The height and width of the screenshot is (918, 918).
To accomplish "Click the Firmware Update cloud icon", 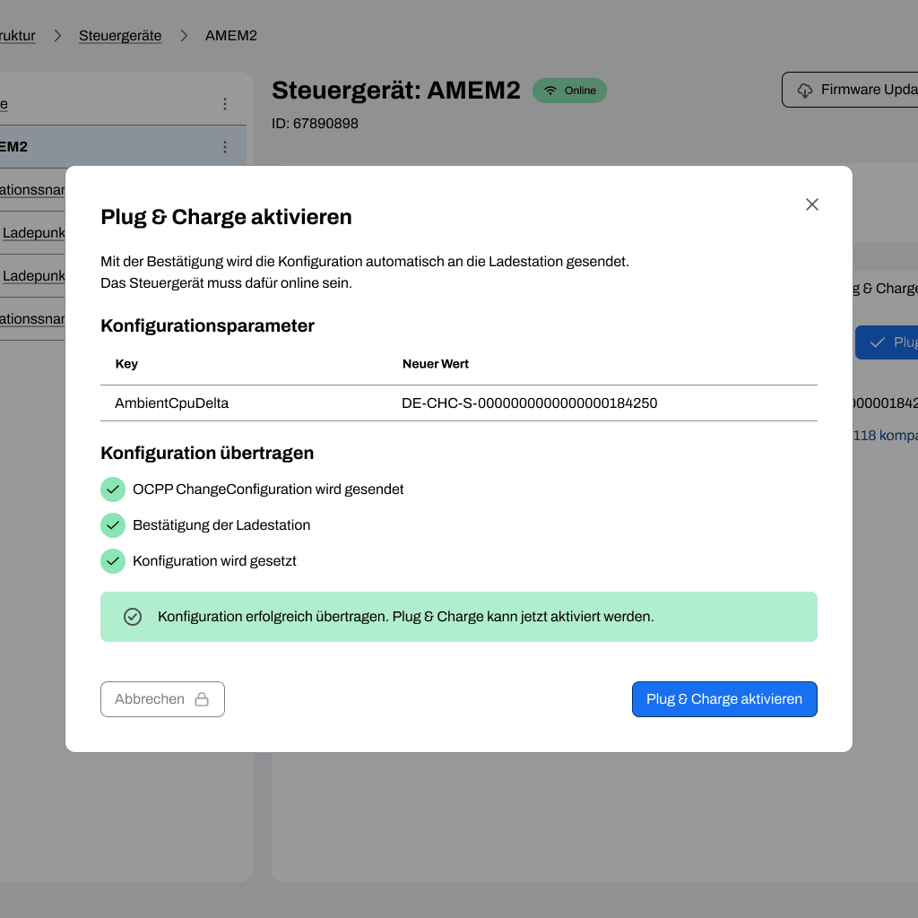I will click(x=805, y=91).
